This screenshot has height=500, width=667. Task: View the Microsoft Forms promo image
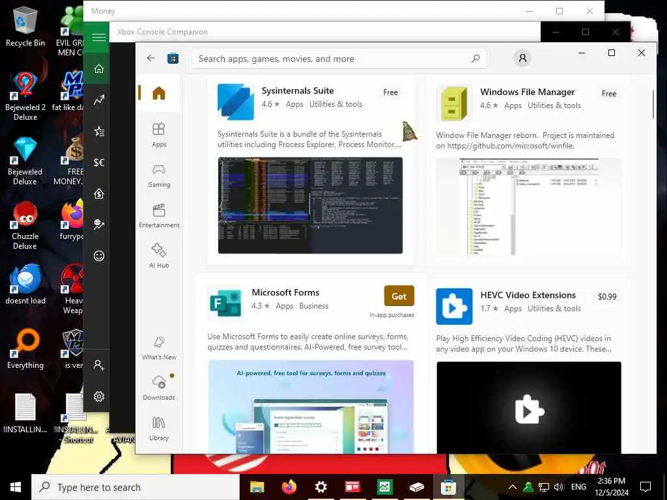(311, 407)
